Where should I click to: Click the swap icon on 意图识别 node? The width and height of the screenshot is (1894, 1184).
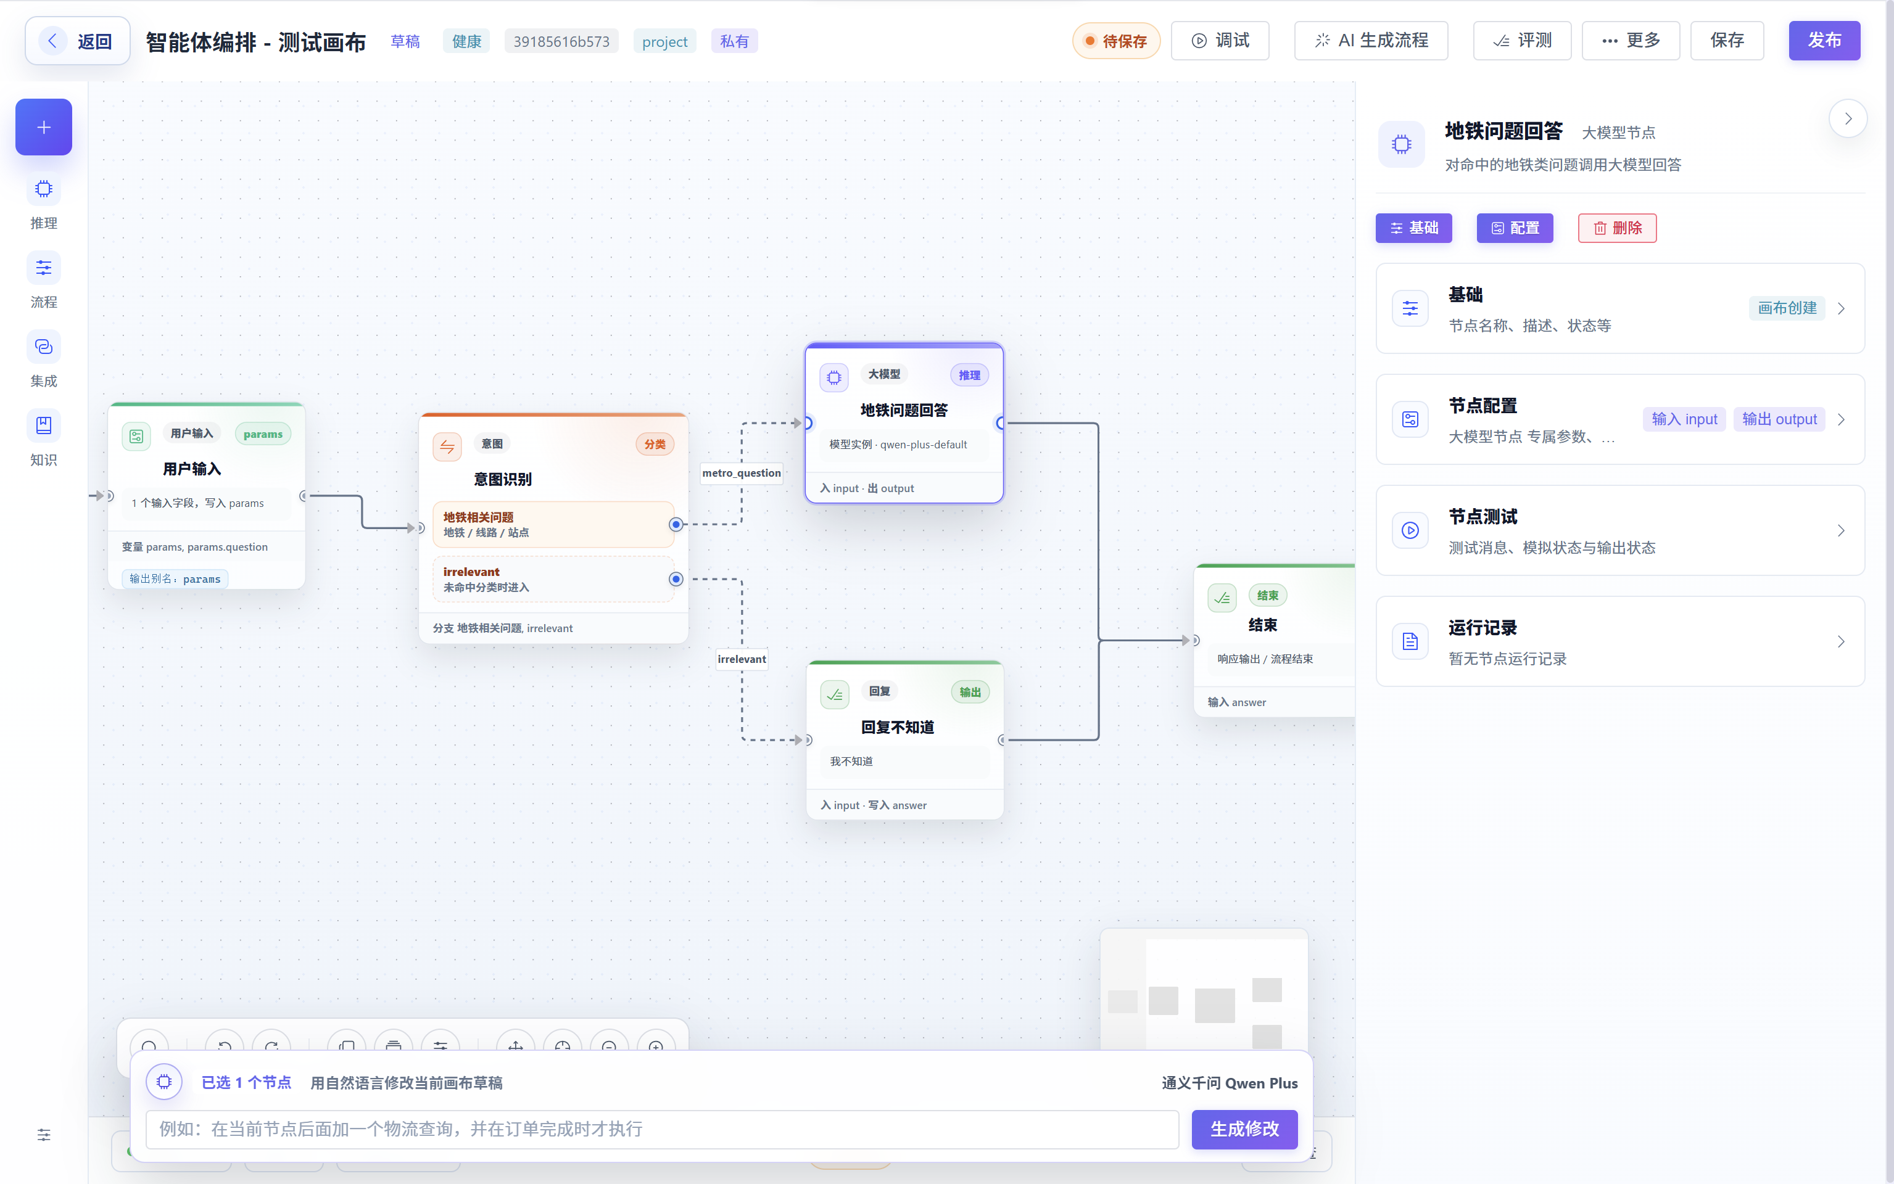(447, 447)
